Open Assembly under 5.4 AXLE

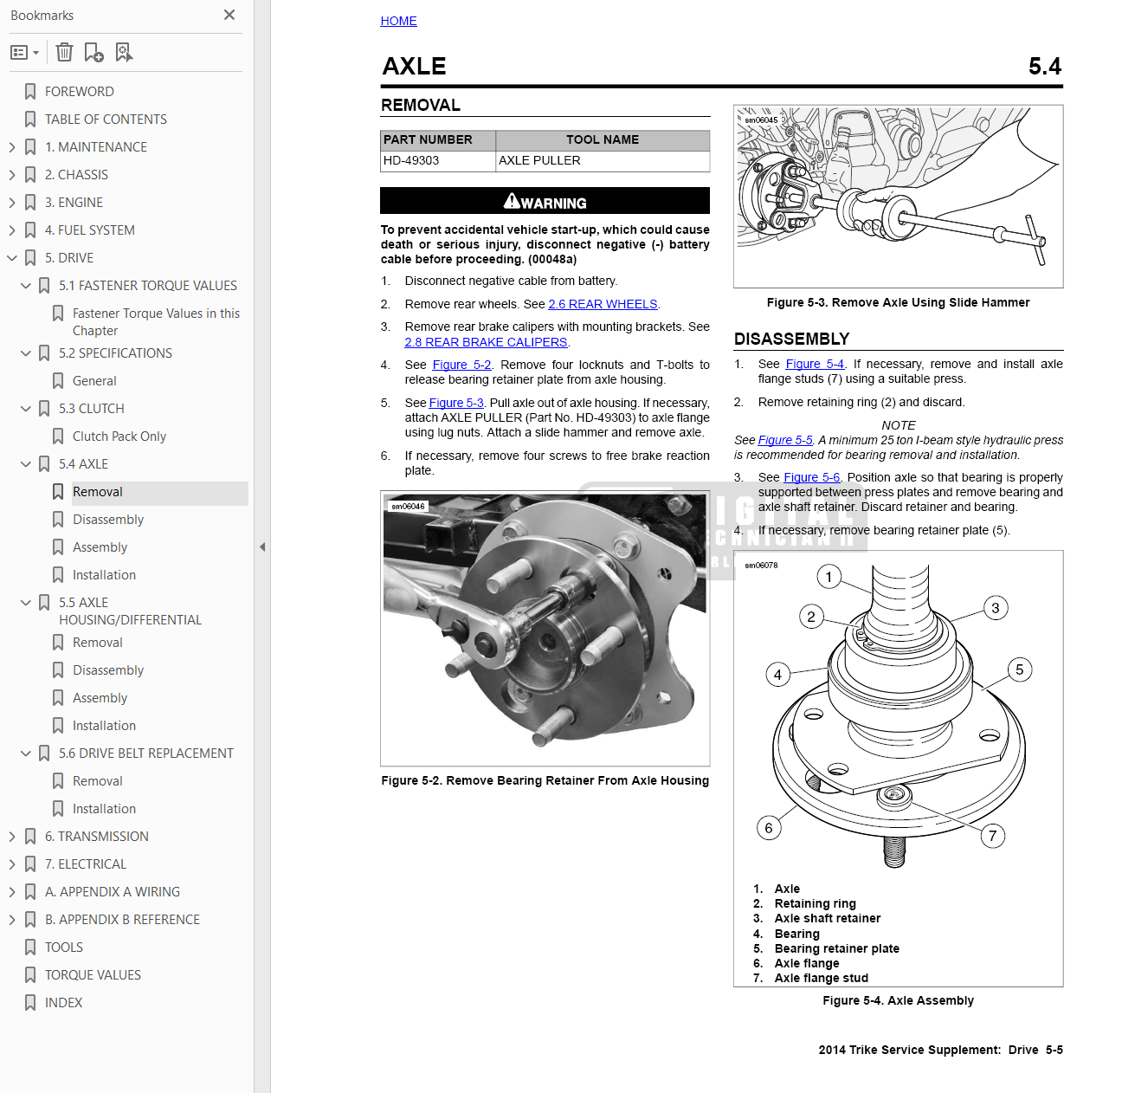pyautogui.click(x=100, y=547)
